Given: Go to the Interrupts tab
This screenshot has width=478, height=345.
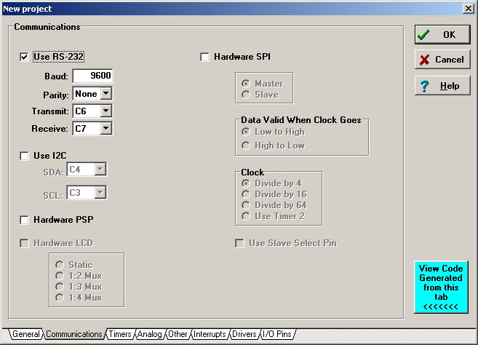Looking at the screenshot, I should pyautogui.click(x=210, y=334).
